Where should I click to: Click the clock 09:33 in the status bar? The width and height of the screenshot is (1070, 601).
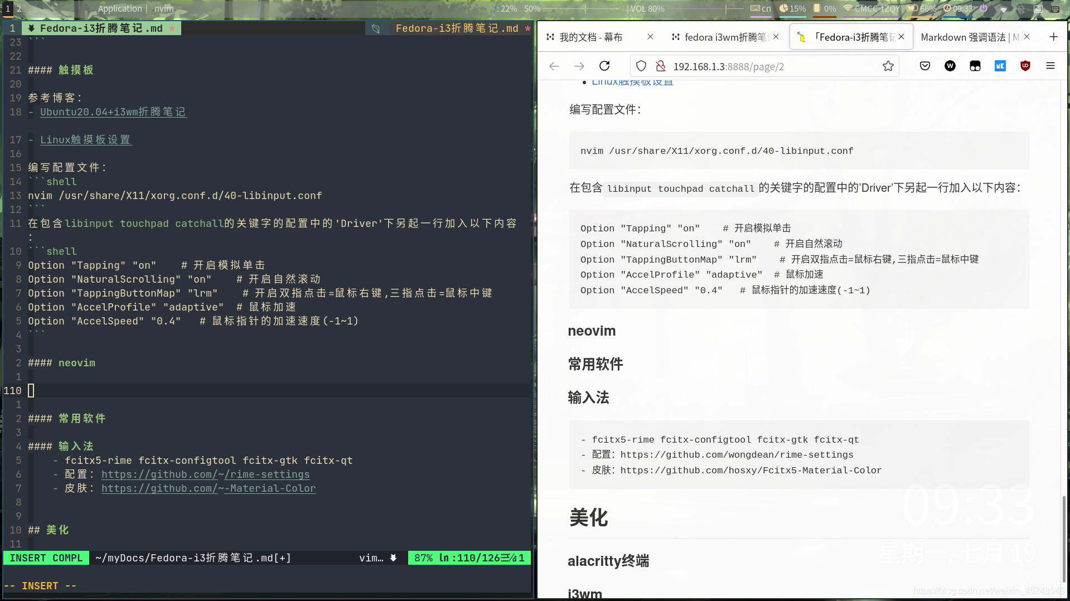[x=958, y=8]
